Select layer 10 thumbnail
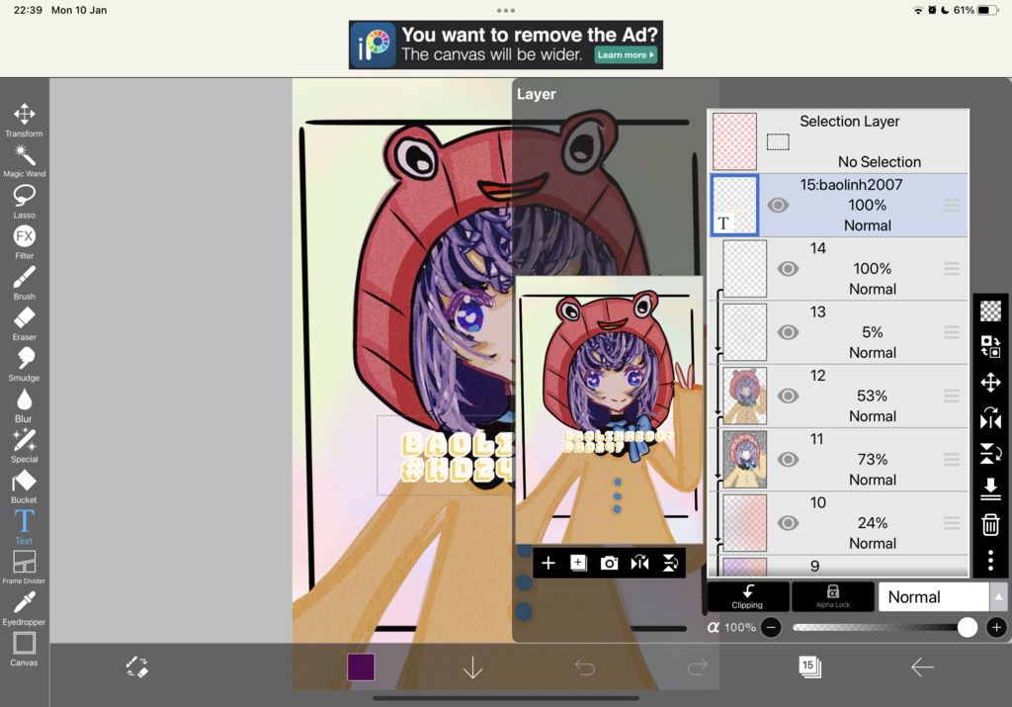1012x707 pixels. click(x=745, y=523)
